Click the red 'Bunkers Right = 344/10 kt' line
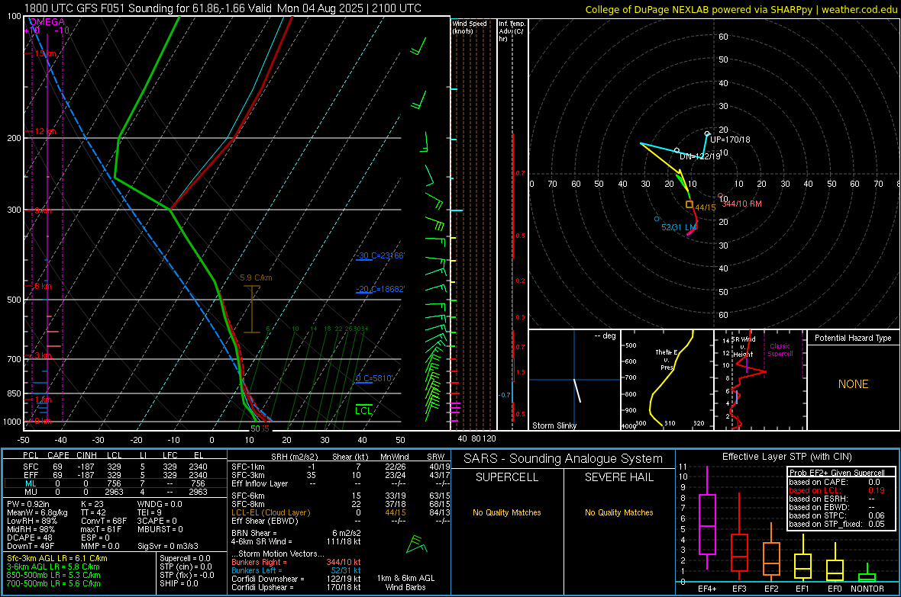901x597 pixels. click(296, 562)
